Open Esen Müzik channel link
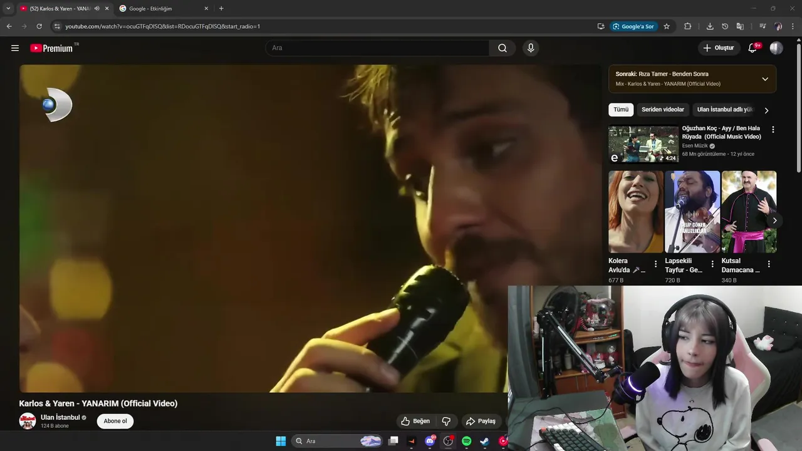Screen dimensions: 802x451 pos(695,146)
